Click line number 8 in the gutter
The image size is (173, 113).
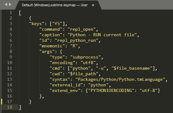11,51
